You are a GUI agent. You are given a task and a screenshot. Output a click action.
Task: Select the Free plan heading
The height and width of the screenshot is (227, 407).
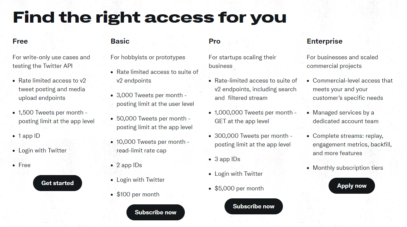pos(20,41)
